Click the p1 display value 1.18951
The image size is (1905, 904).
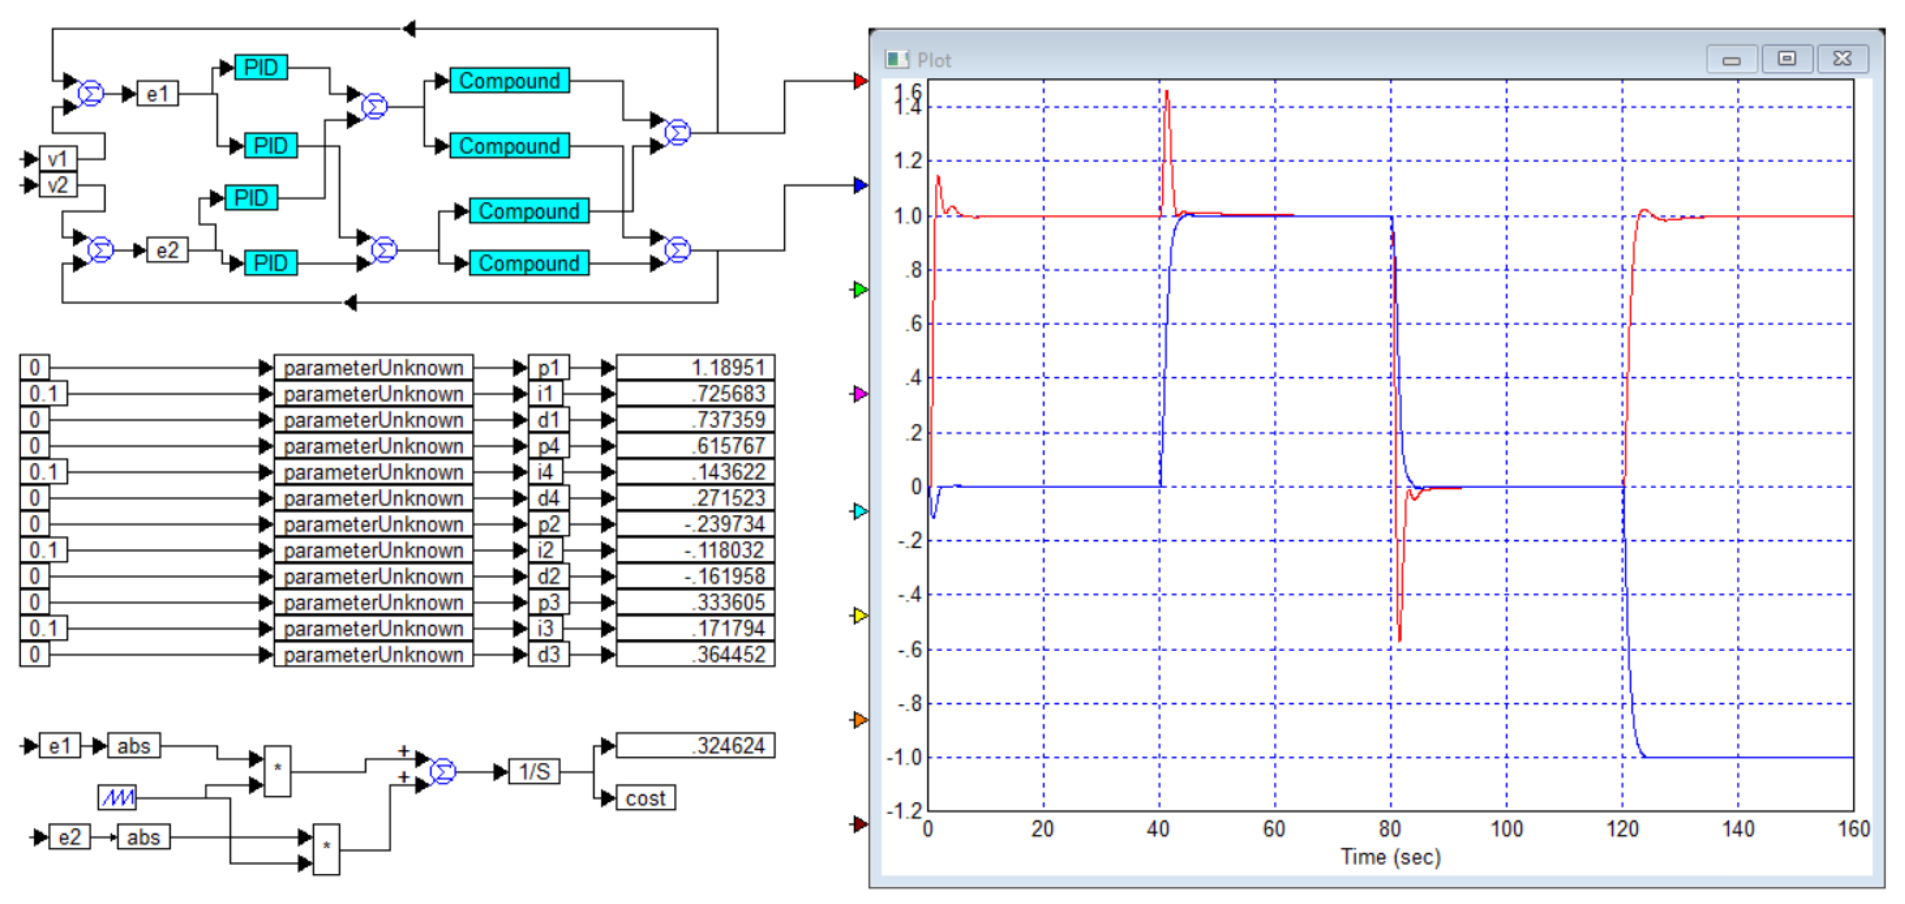click(695, 367)
